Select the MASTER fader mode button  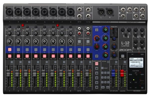[97, 64]
